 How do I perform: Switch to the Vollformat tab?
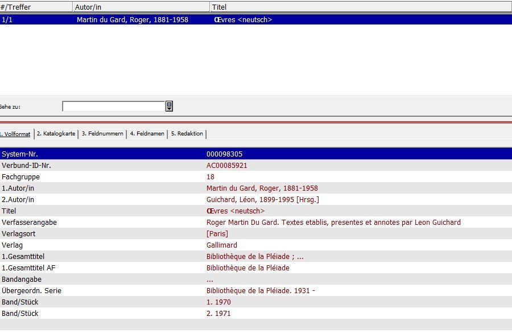[x=15, y=134]
